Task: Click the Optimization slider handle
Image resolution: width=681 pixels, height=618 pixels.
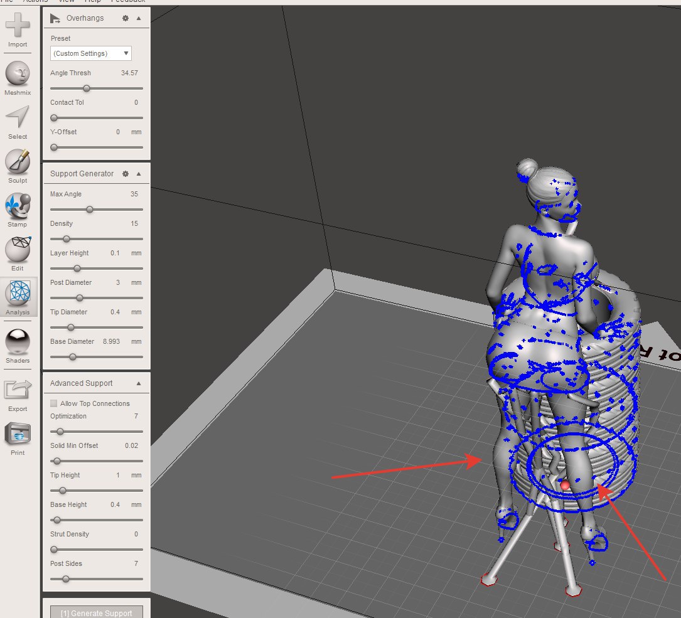Action: (60, 432)
